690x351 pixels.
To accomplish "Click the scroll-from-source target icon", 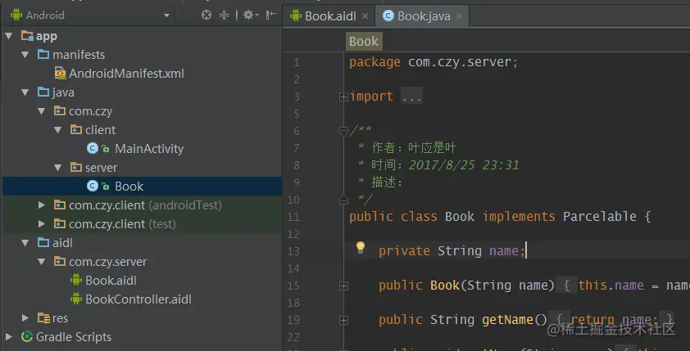I will tap(207, 16).
